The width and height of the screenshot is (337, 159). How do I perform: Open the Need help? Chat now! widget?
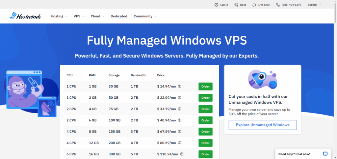pyautogui.click(x=303, y=154)
